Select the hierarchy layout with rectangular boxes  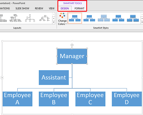pyautogui.click(x=15, y=18)
